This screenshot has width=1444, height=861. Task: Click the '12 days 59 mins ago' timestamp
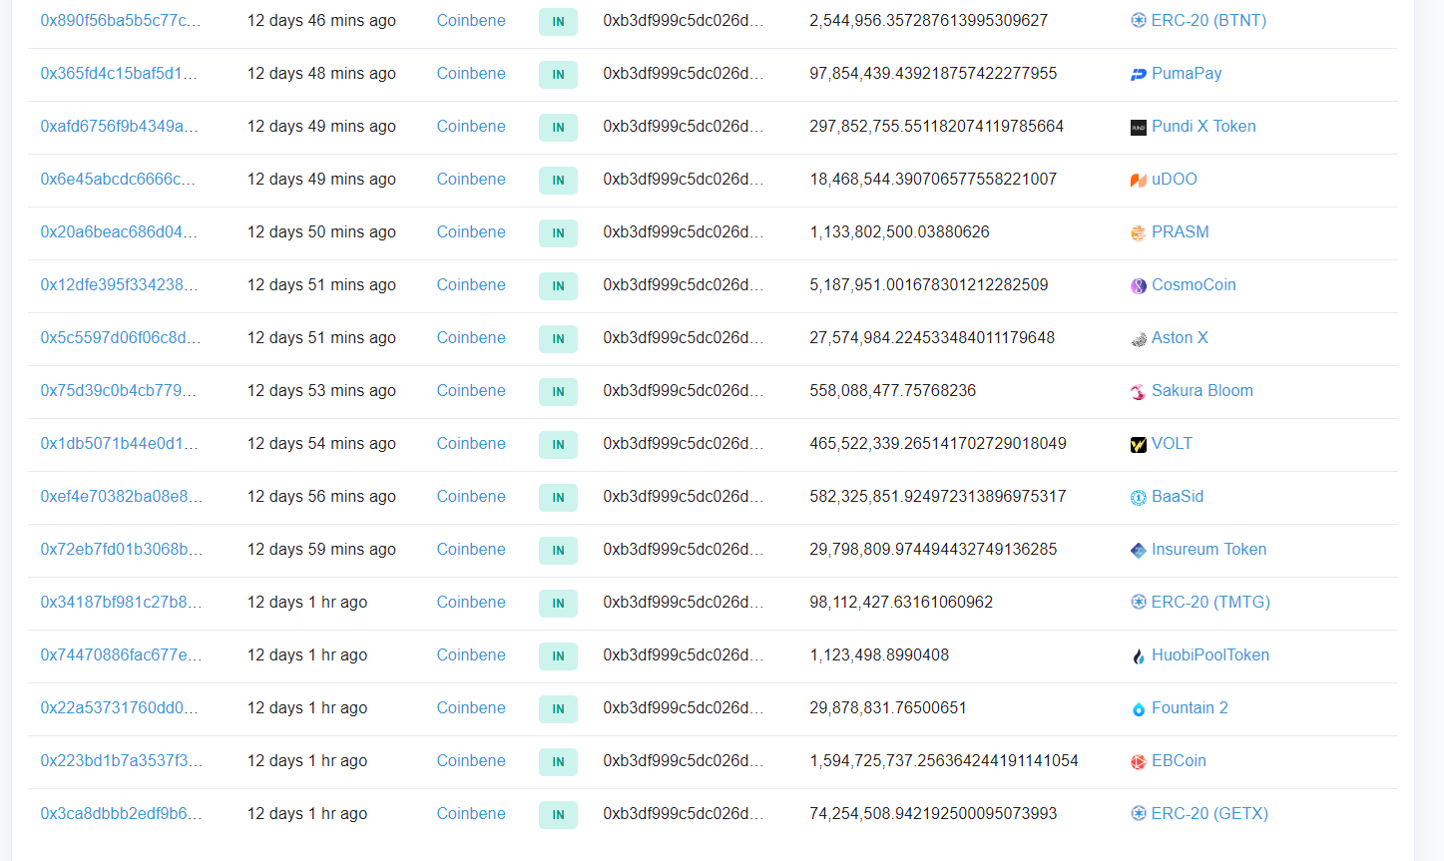click(321, 549)
